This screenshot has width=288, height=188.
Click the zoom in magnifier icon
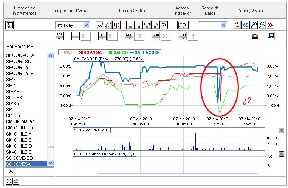click(254, 25)
